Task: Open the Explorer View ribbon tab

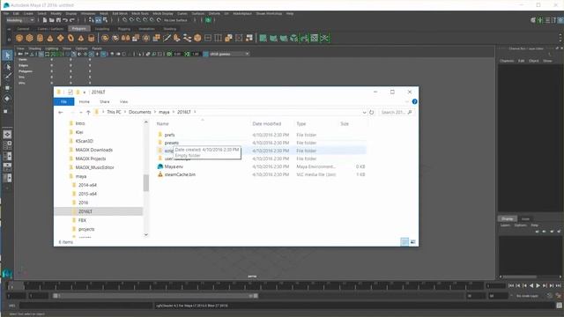Action: 123,102
